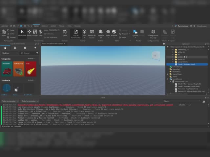
Task: Click the share icon near Colaborar
Action: pyautogui.click(x=194, y=26)
